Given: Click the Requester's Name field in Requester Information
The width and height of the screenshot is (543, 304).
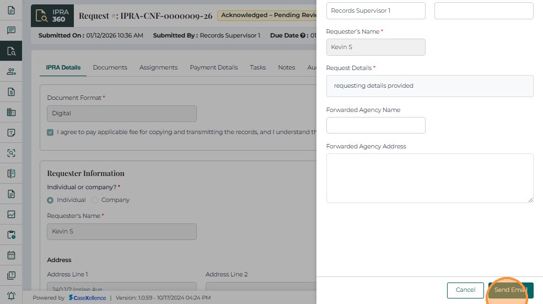Looking at the screenshot, I should 122,232.
